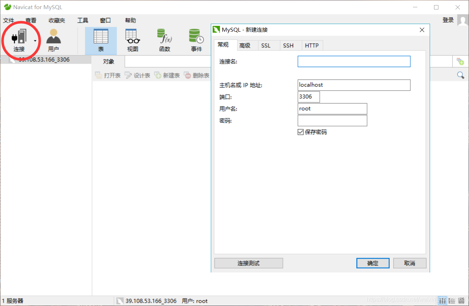Open the 函数 (Function) toolbar icon
Viewport: 469px width, 306px height.
coord(165,40)
